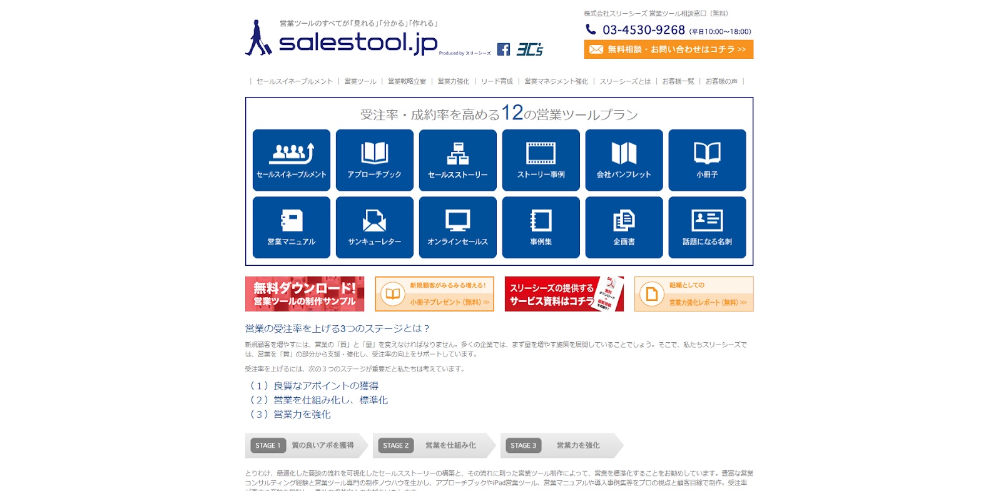The image size is (1001, 491).
Task: Open お客様一覧 in the navigation menu
Action: [x=678, y=81]
